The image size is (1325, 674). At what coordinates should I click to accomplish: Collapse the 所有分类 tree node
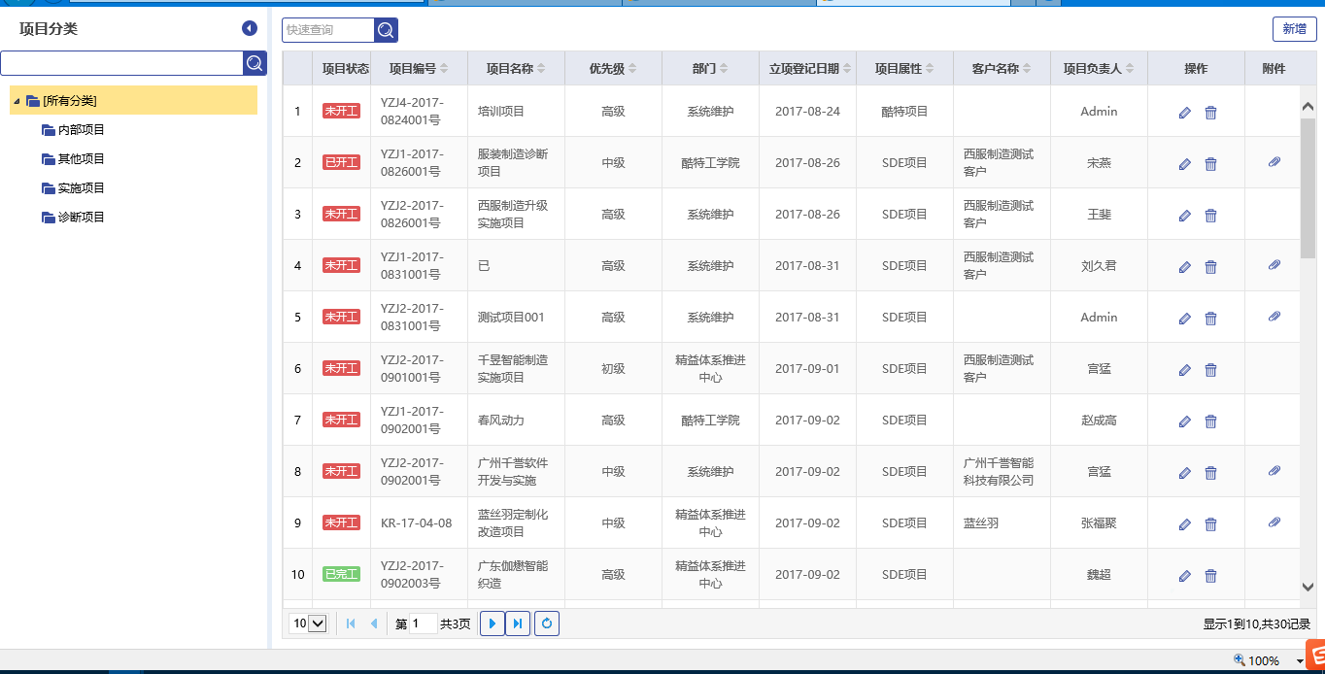[17, 101]
